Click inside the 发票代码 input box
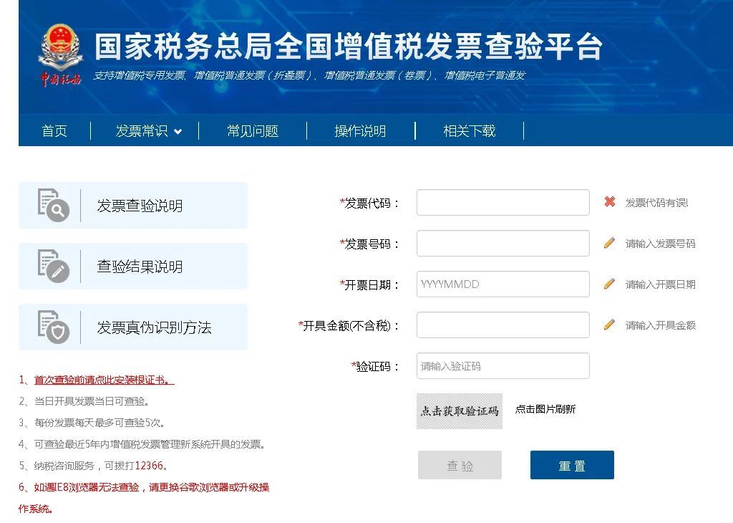 click(503, 202)
